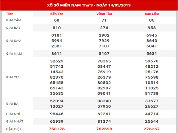Select the GIẢI NĂM row label
The image size is (178, 133).
coord(14,54)
